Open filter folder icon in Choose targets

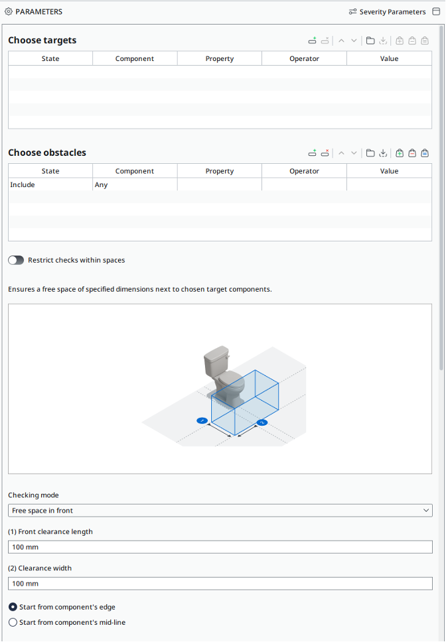coord(370,40)
